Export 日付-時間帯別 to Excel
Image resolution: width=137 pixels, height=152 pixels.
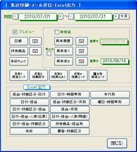coord(70,94)
